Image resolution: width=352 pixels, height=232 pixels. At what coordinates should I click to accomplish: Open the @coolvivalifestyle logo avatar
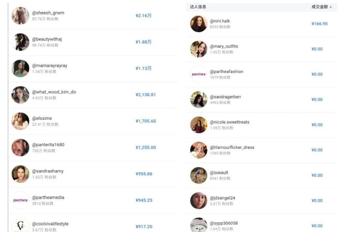21,225
